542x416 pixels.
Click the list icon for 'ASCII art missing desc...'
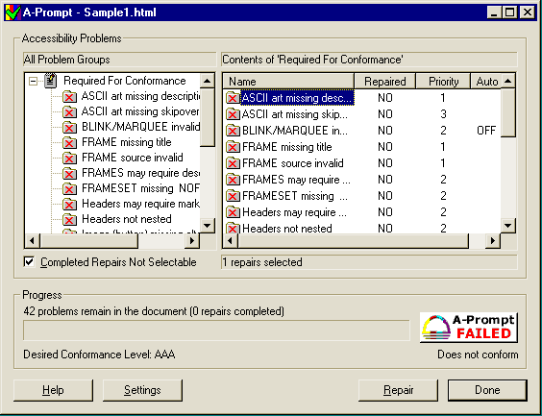coord(233,98)
